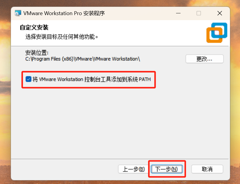The height and width of the screenshot is (184, 240).
Task: Click the 安装位置: label
Action: coord(37,53)
